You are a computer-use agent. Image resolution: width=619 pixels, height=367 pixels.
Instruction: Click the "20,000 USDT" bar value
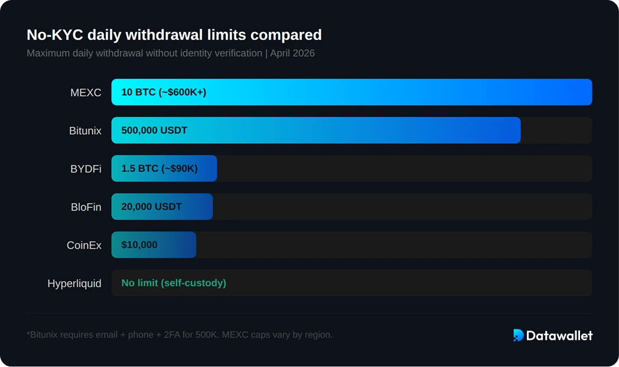[151, 207]
